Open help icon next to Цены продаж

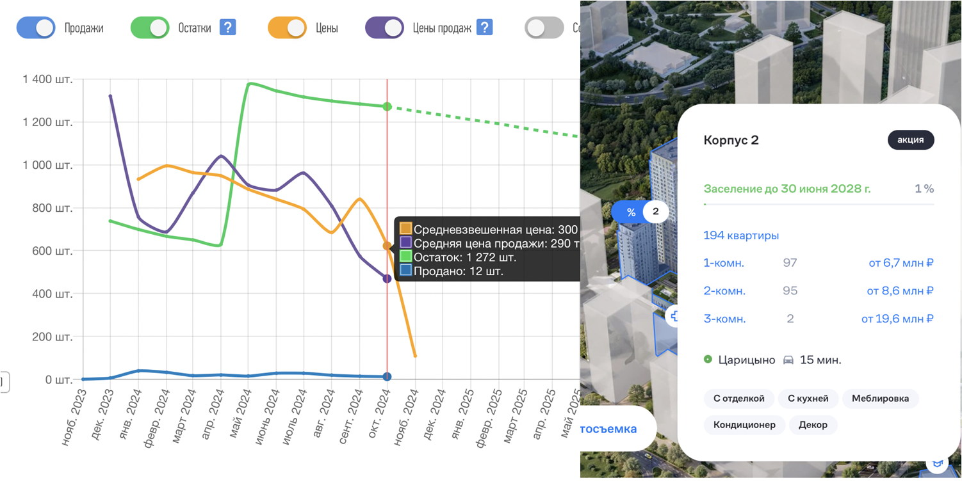point(485,28)
